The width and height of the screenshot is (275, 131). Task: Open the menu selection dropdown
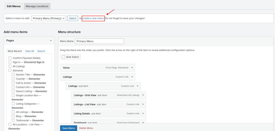tap(49, 18)
